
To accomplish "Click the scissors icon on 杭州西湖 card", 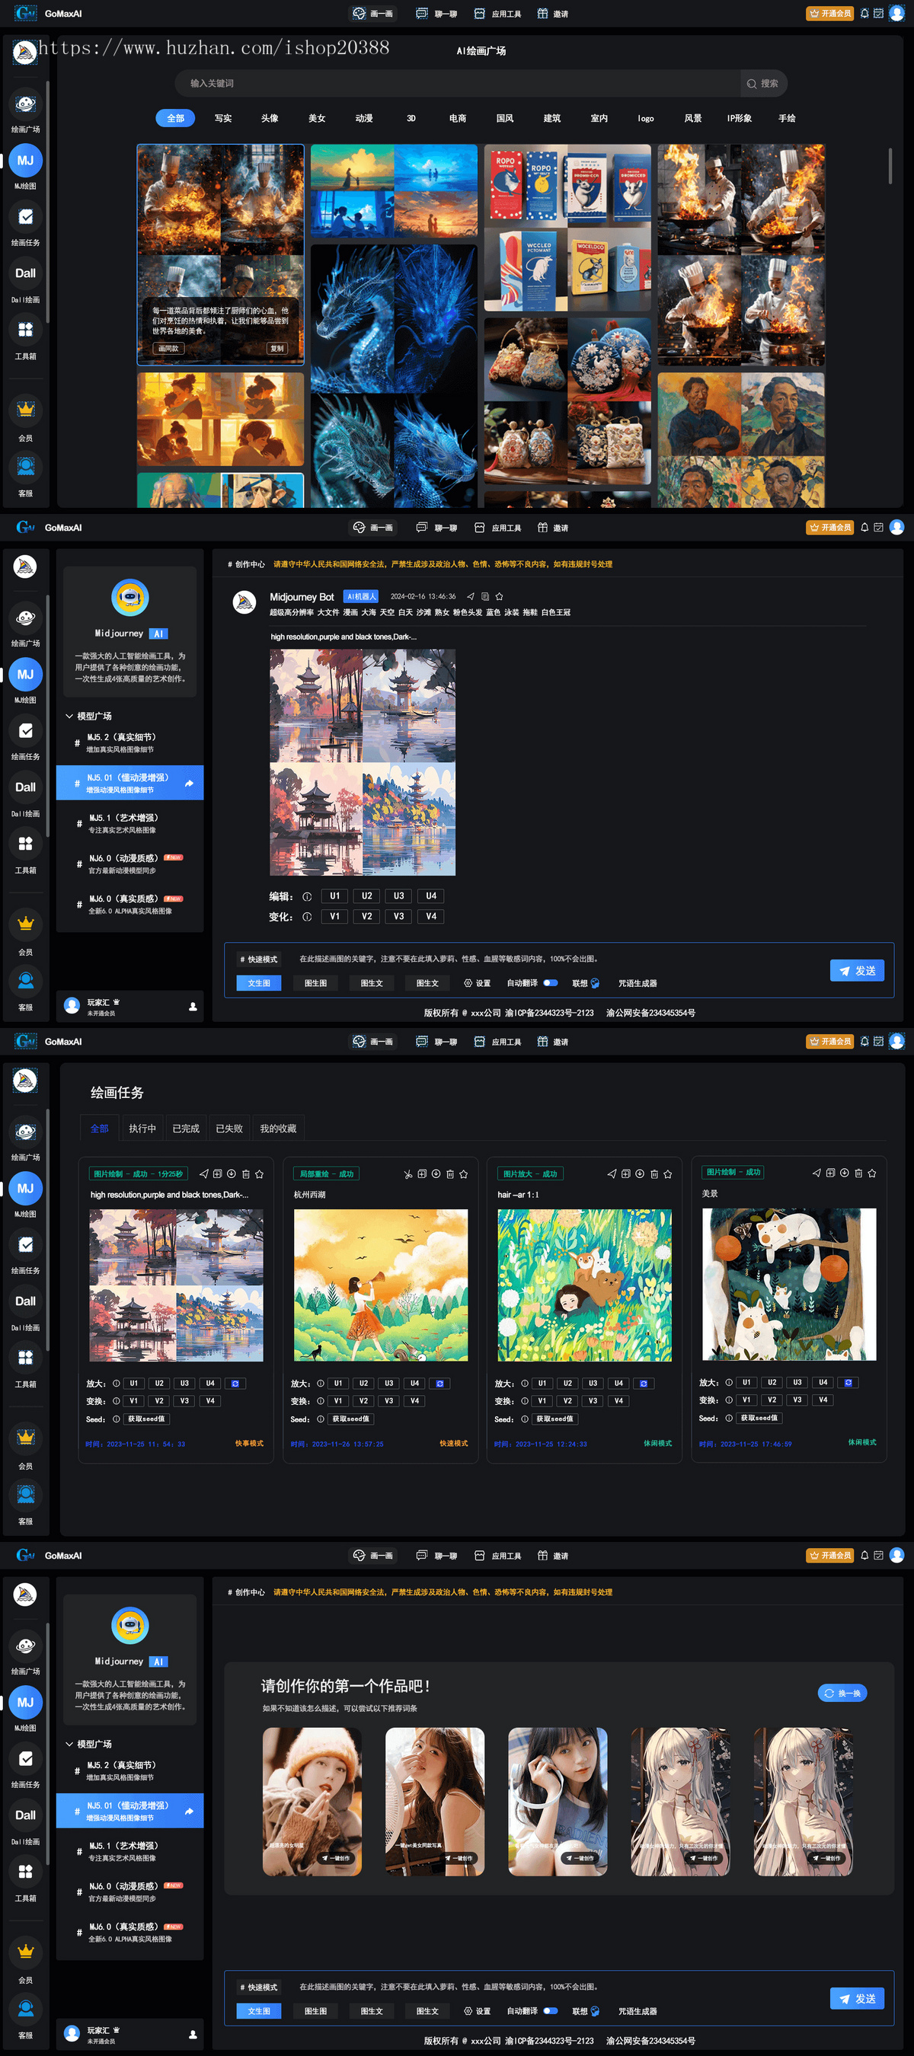I will click(408, 1174).
